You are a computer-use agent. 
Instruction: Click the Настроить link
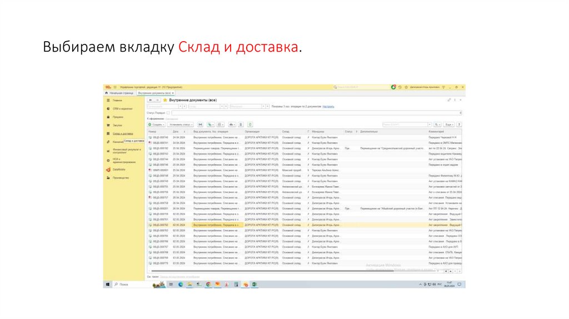click(328, 106)
